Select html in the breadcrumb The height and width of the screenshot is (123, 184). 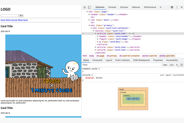[x=85, y=56]
